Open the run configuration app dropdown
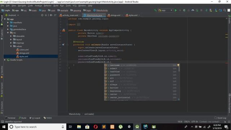 (x=165, y=10)
